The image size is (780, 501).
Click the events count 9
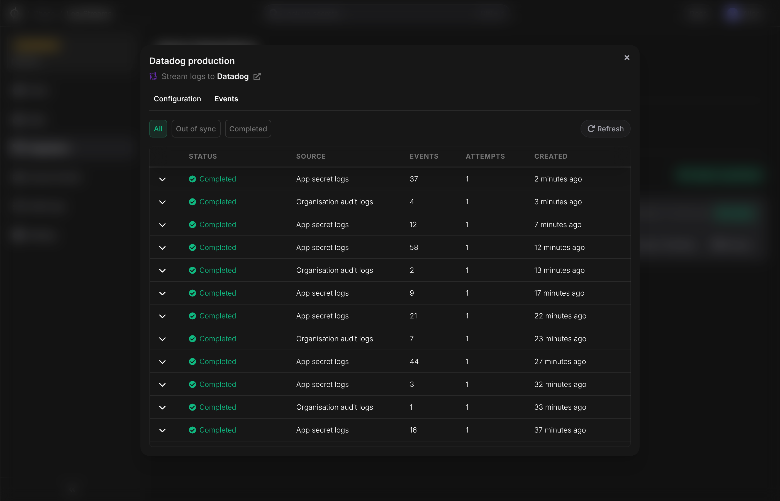[x=412, y=293]
